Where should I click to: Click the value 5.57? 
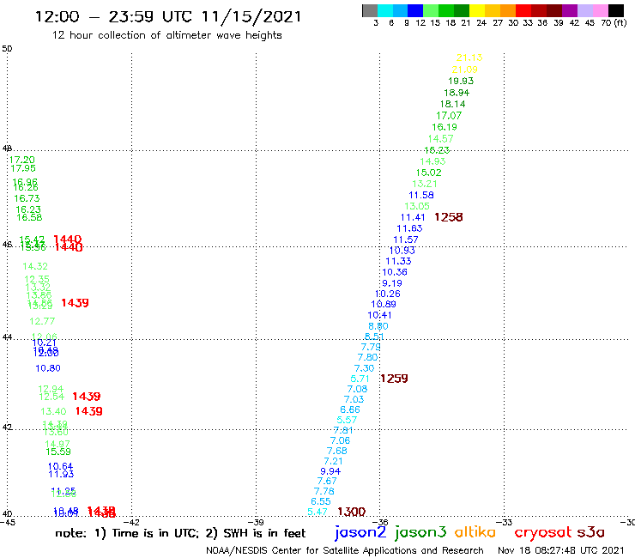pyautogui.click(x=347, y=420)
